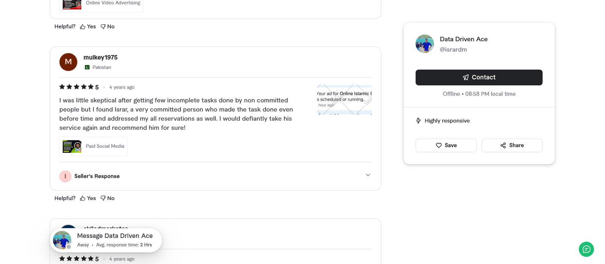Open the Message Data Driven Ace widget
This screenshot has width=605, height=264.
coord(106,240)
